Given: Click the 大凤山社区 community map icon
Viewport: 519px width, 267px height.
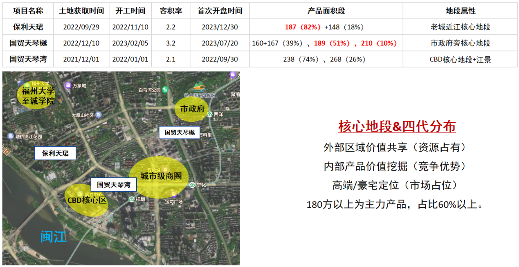Looking at the screenshot, I should click(x=98, y=115).
